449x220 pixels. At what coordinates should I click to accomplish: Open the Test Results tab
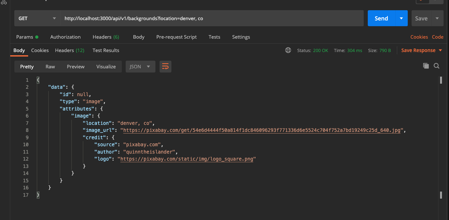tap(106, 50)
